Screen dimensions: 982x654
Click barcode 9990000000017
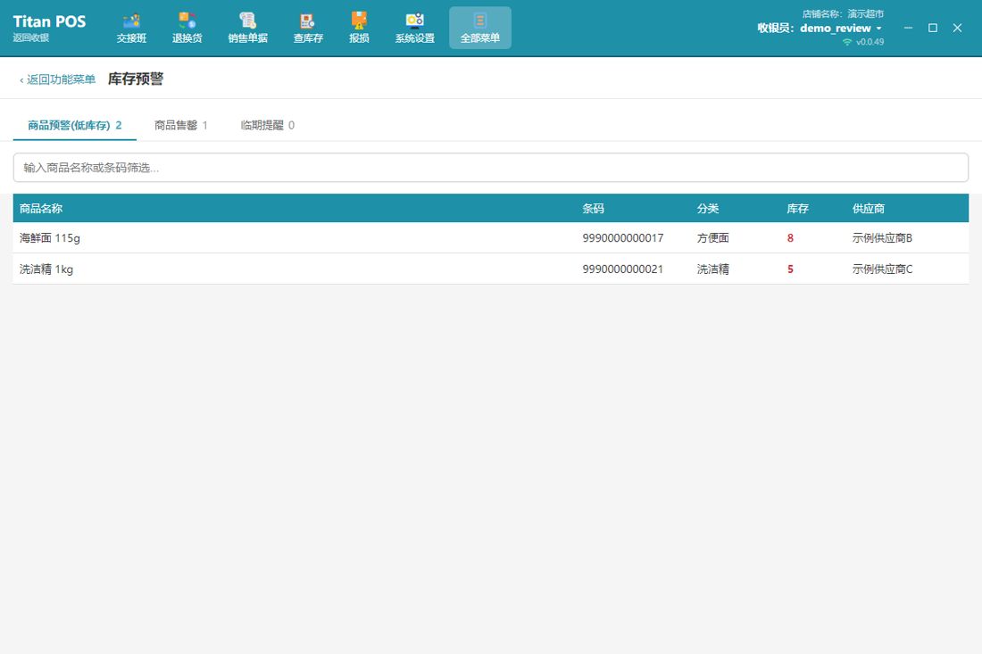tap(623, 238)
